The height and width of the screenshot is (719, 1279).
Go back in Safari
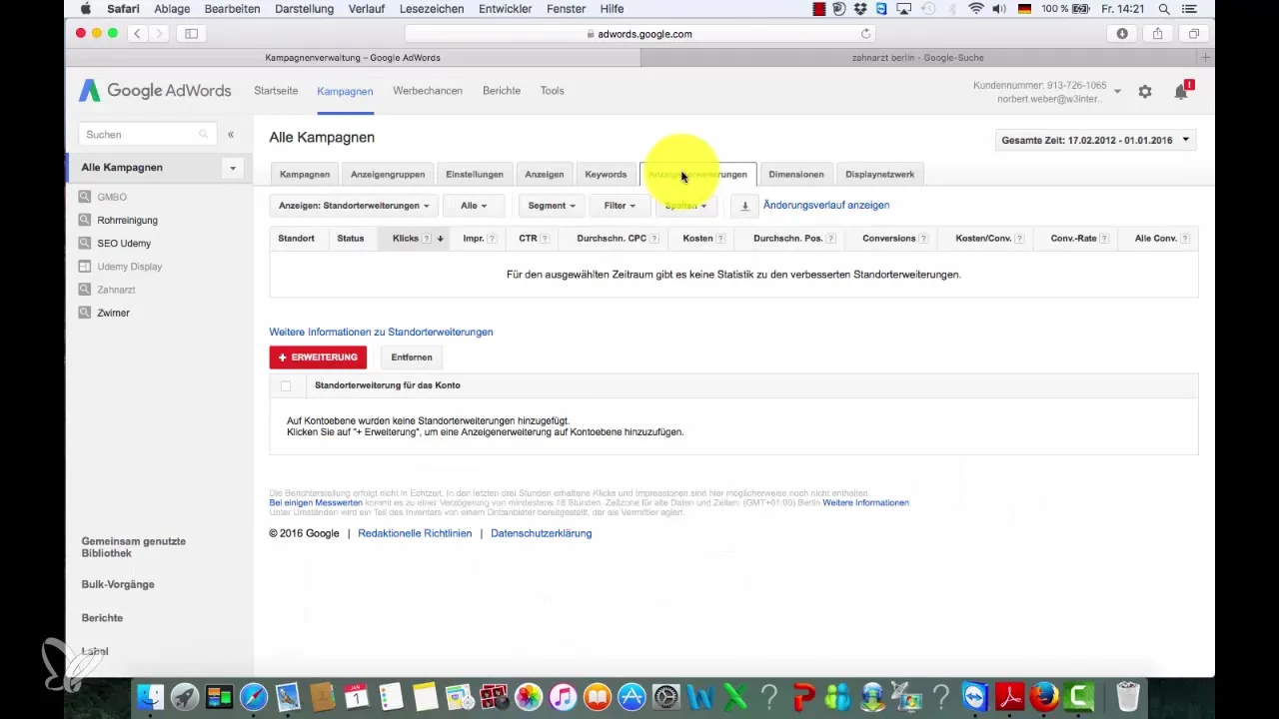[x=137, y=33]
